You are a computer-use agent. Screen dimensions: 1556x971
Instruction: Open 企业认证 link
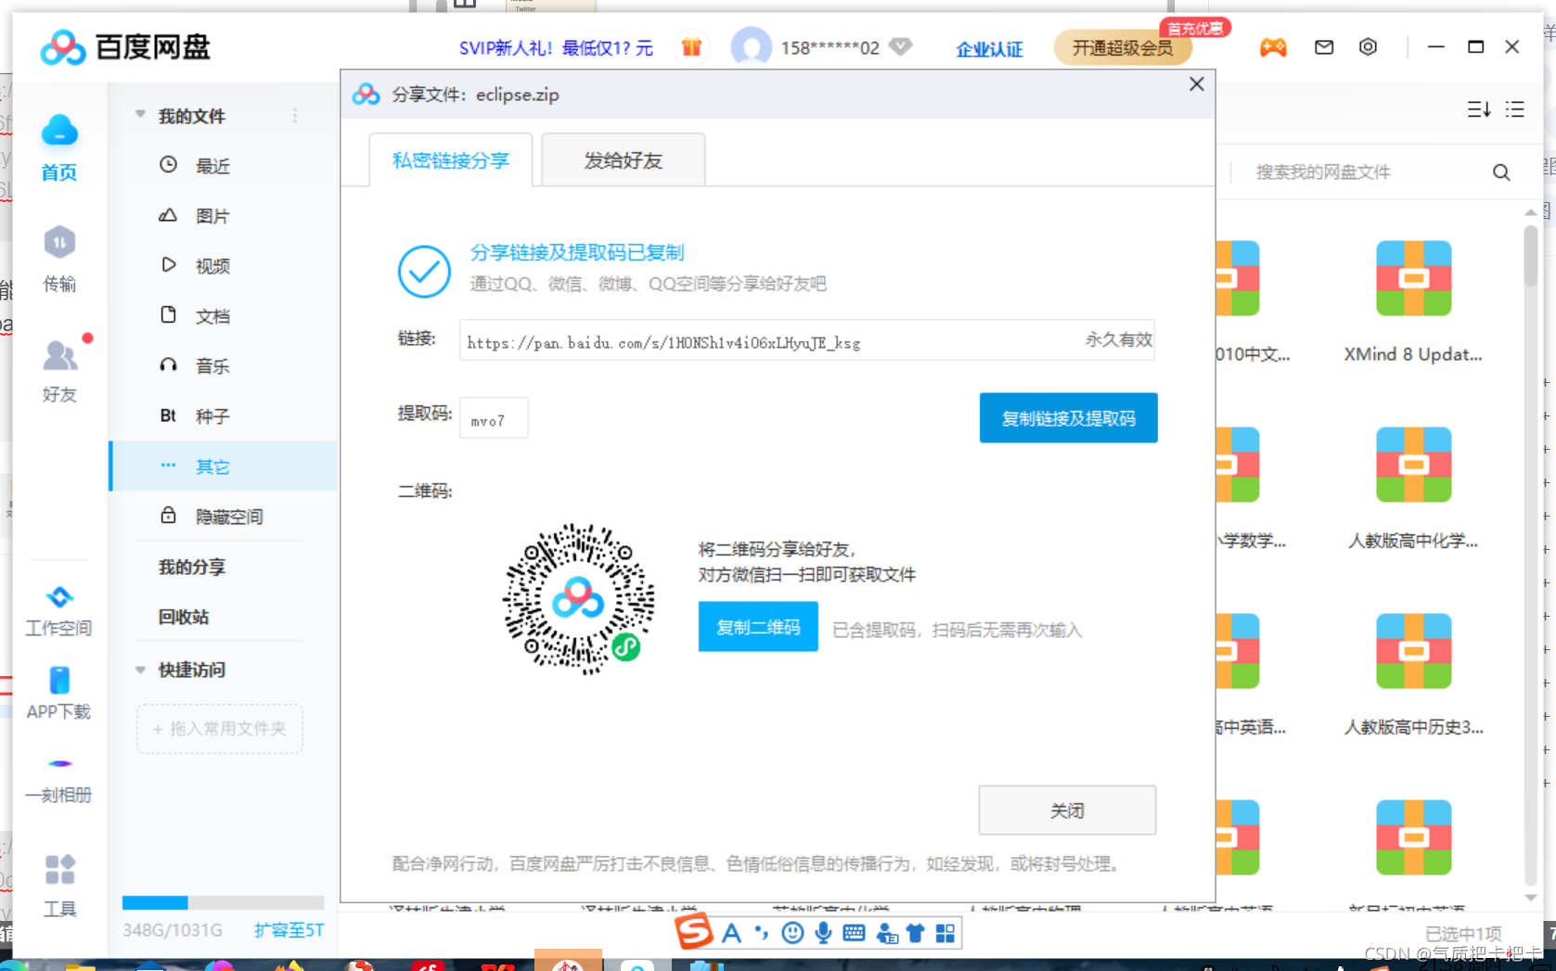click(989, 49)
